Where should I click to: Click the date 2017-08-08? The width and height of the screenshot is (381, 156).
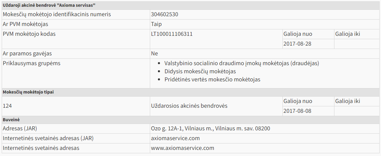click(298, 111)
